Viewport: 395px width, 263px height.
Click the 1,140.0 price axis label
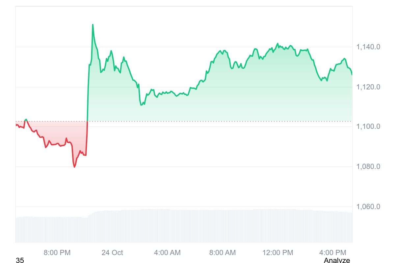(368, 47)
